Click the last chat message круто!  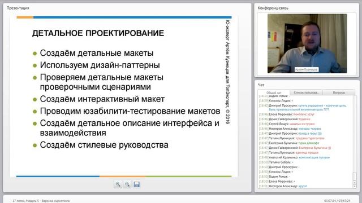pos(283,186)
